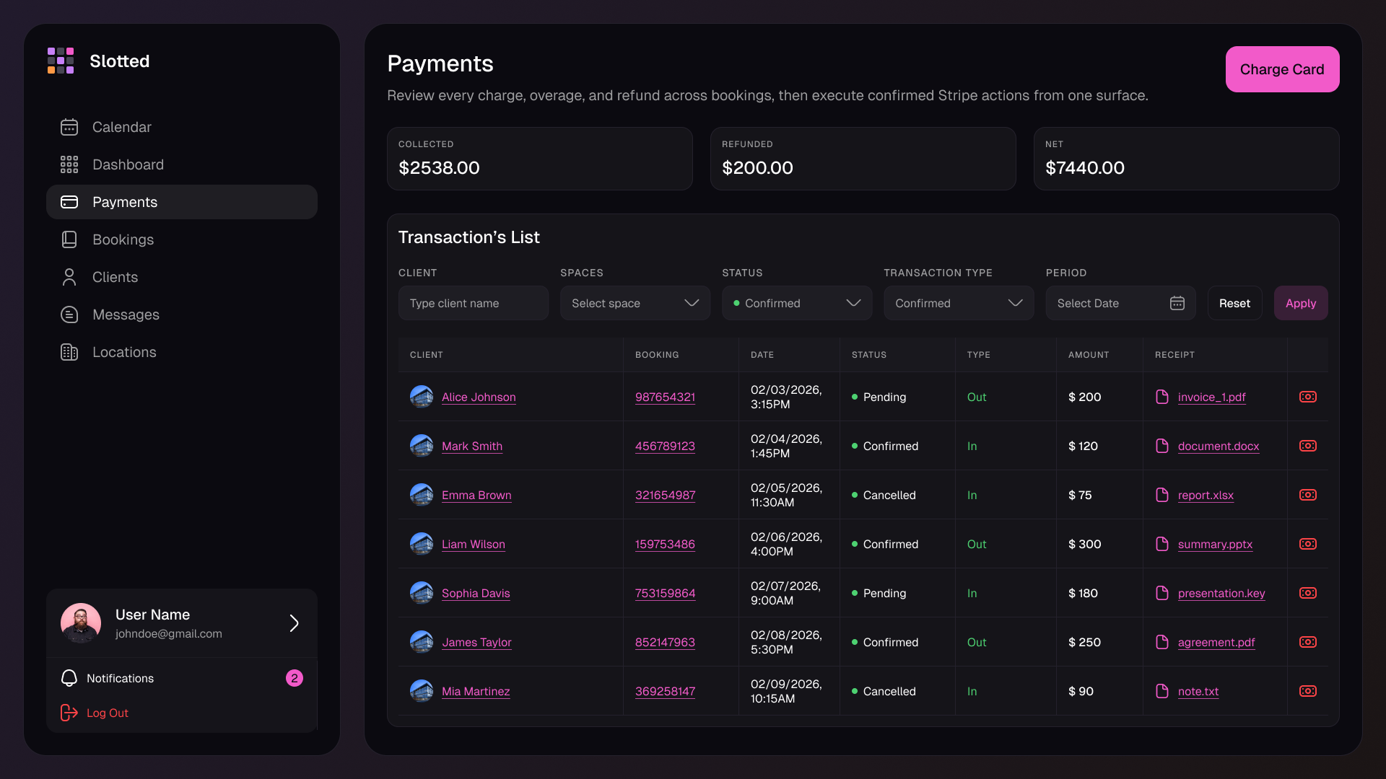
Task: Click the file icon beside summary.pptx
Action: coord(1162,544)
